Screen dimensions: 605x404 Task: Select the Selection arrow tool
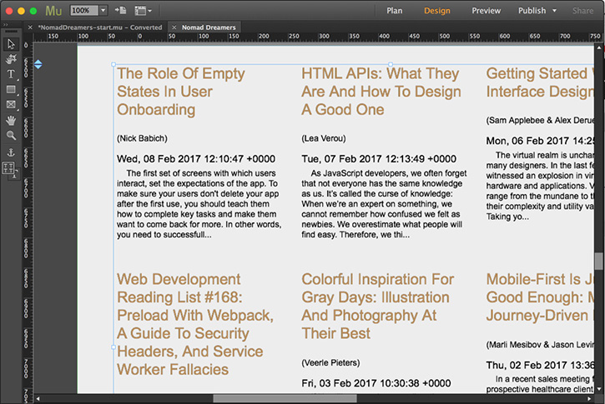(x=11, y=44)
